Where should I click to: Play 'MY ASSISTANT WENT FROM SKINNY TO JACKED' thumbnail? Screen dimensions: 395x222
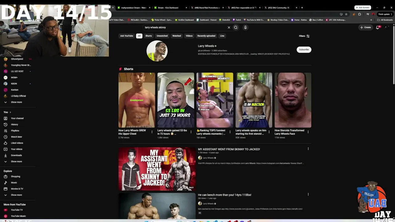pos(157,169)
